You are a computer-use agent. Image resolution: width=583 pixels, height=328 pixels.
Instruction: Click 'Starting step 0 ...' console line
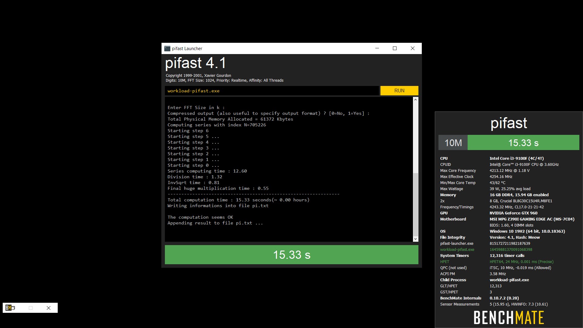pyautogui.click(x=193, y=165)
